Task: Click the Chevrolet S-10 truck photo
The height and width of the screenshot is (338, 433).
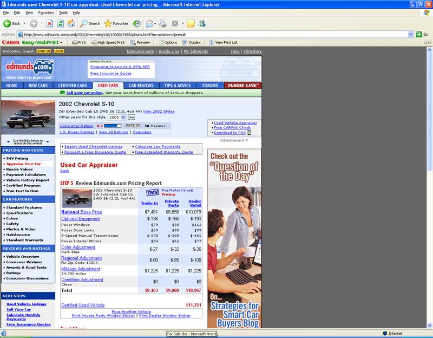Action: [28, 118]
